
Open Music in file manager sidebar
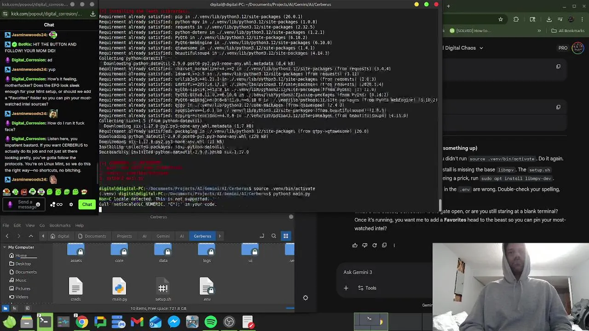21,280
